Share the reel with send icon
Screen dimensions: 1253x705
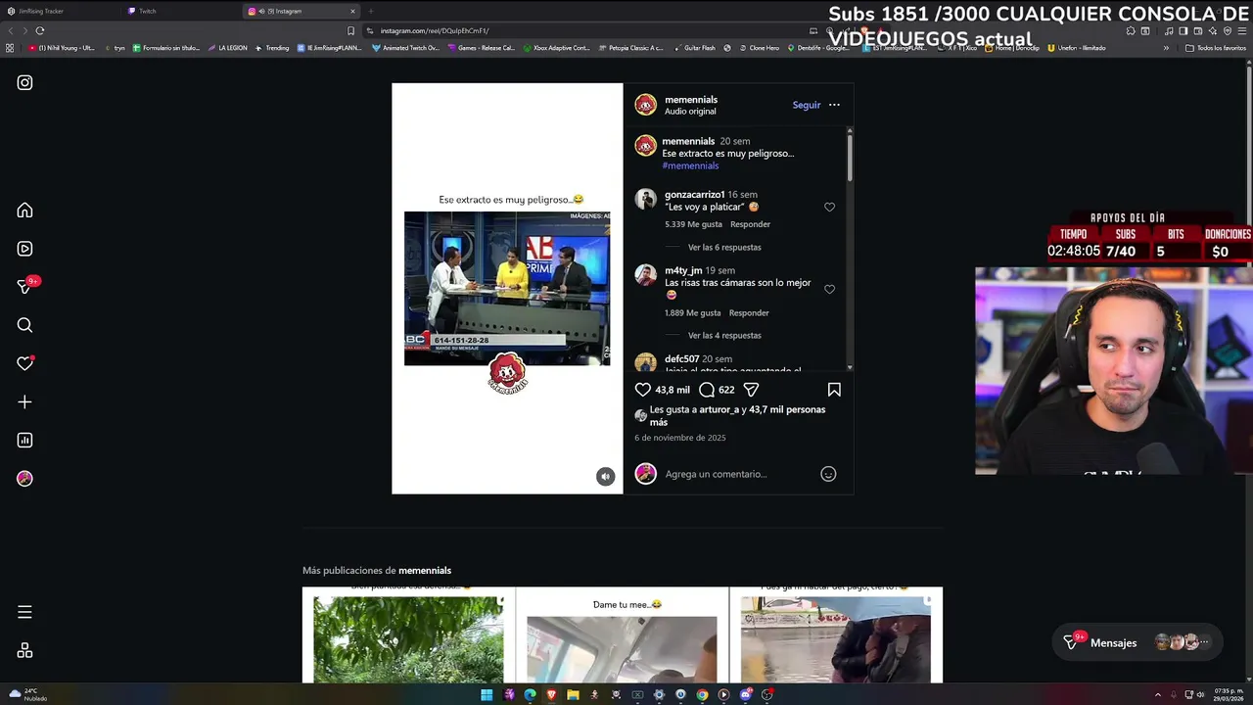[751, 390]
